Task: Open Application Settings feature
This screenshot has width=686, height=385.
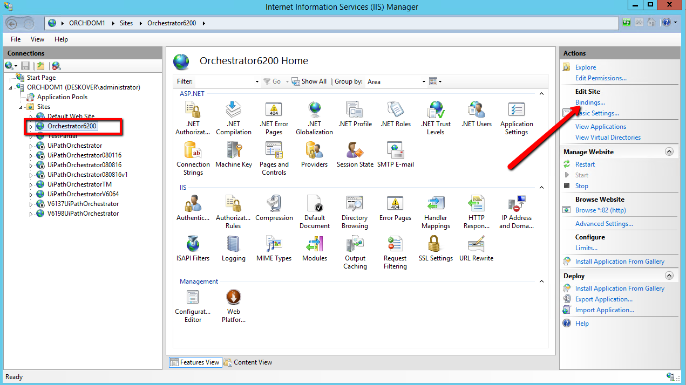Action: [x=517, y=118]
